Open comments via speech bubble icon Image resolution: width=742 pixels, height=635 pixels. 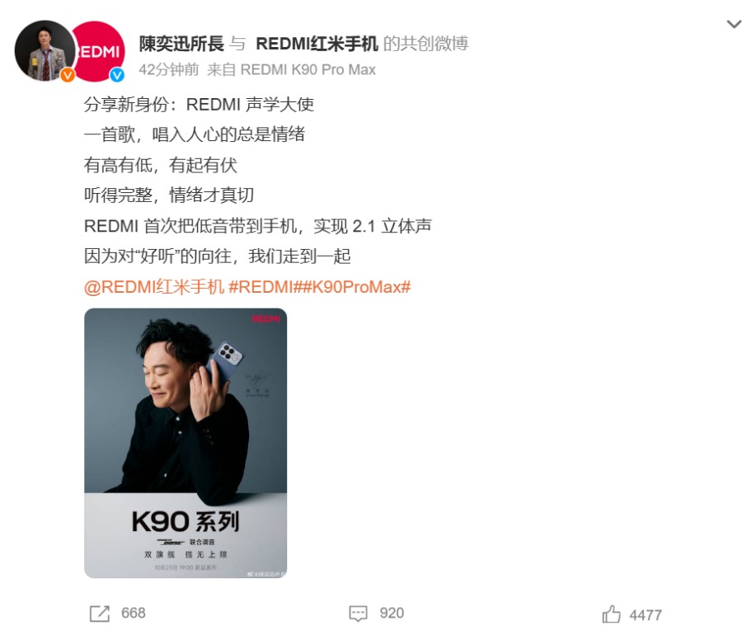click(359, 614)
